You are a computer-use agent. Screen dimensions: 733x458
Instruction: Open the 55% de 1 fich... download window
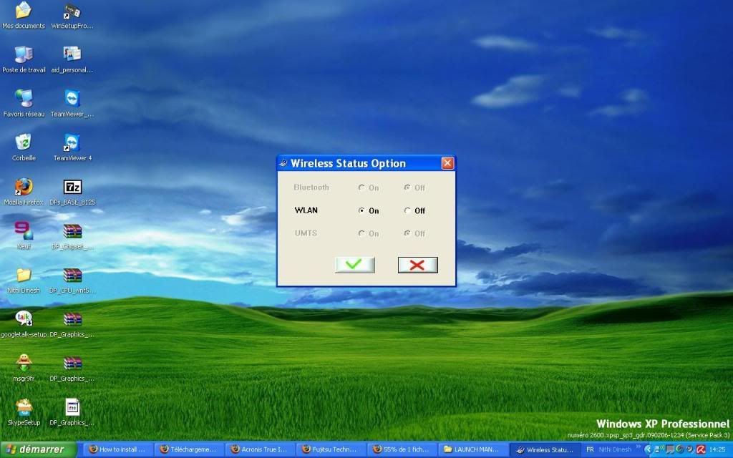pos(401,449)
